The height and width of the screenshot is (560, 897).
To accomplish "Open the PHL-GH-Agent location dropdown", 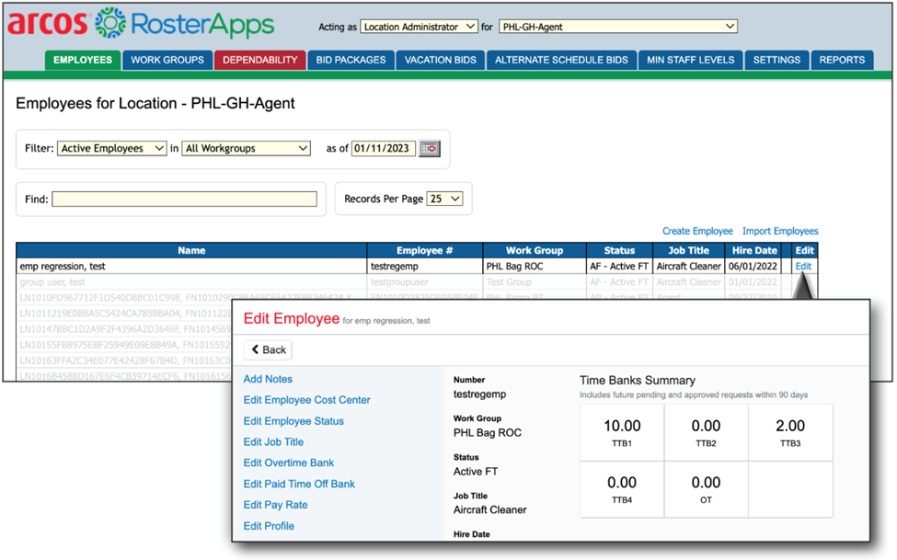I will 617,27.
